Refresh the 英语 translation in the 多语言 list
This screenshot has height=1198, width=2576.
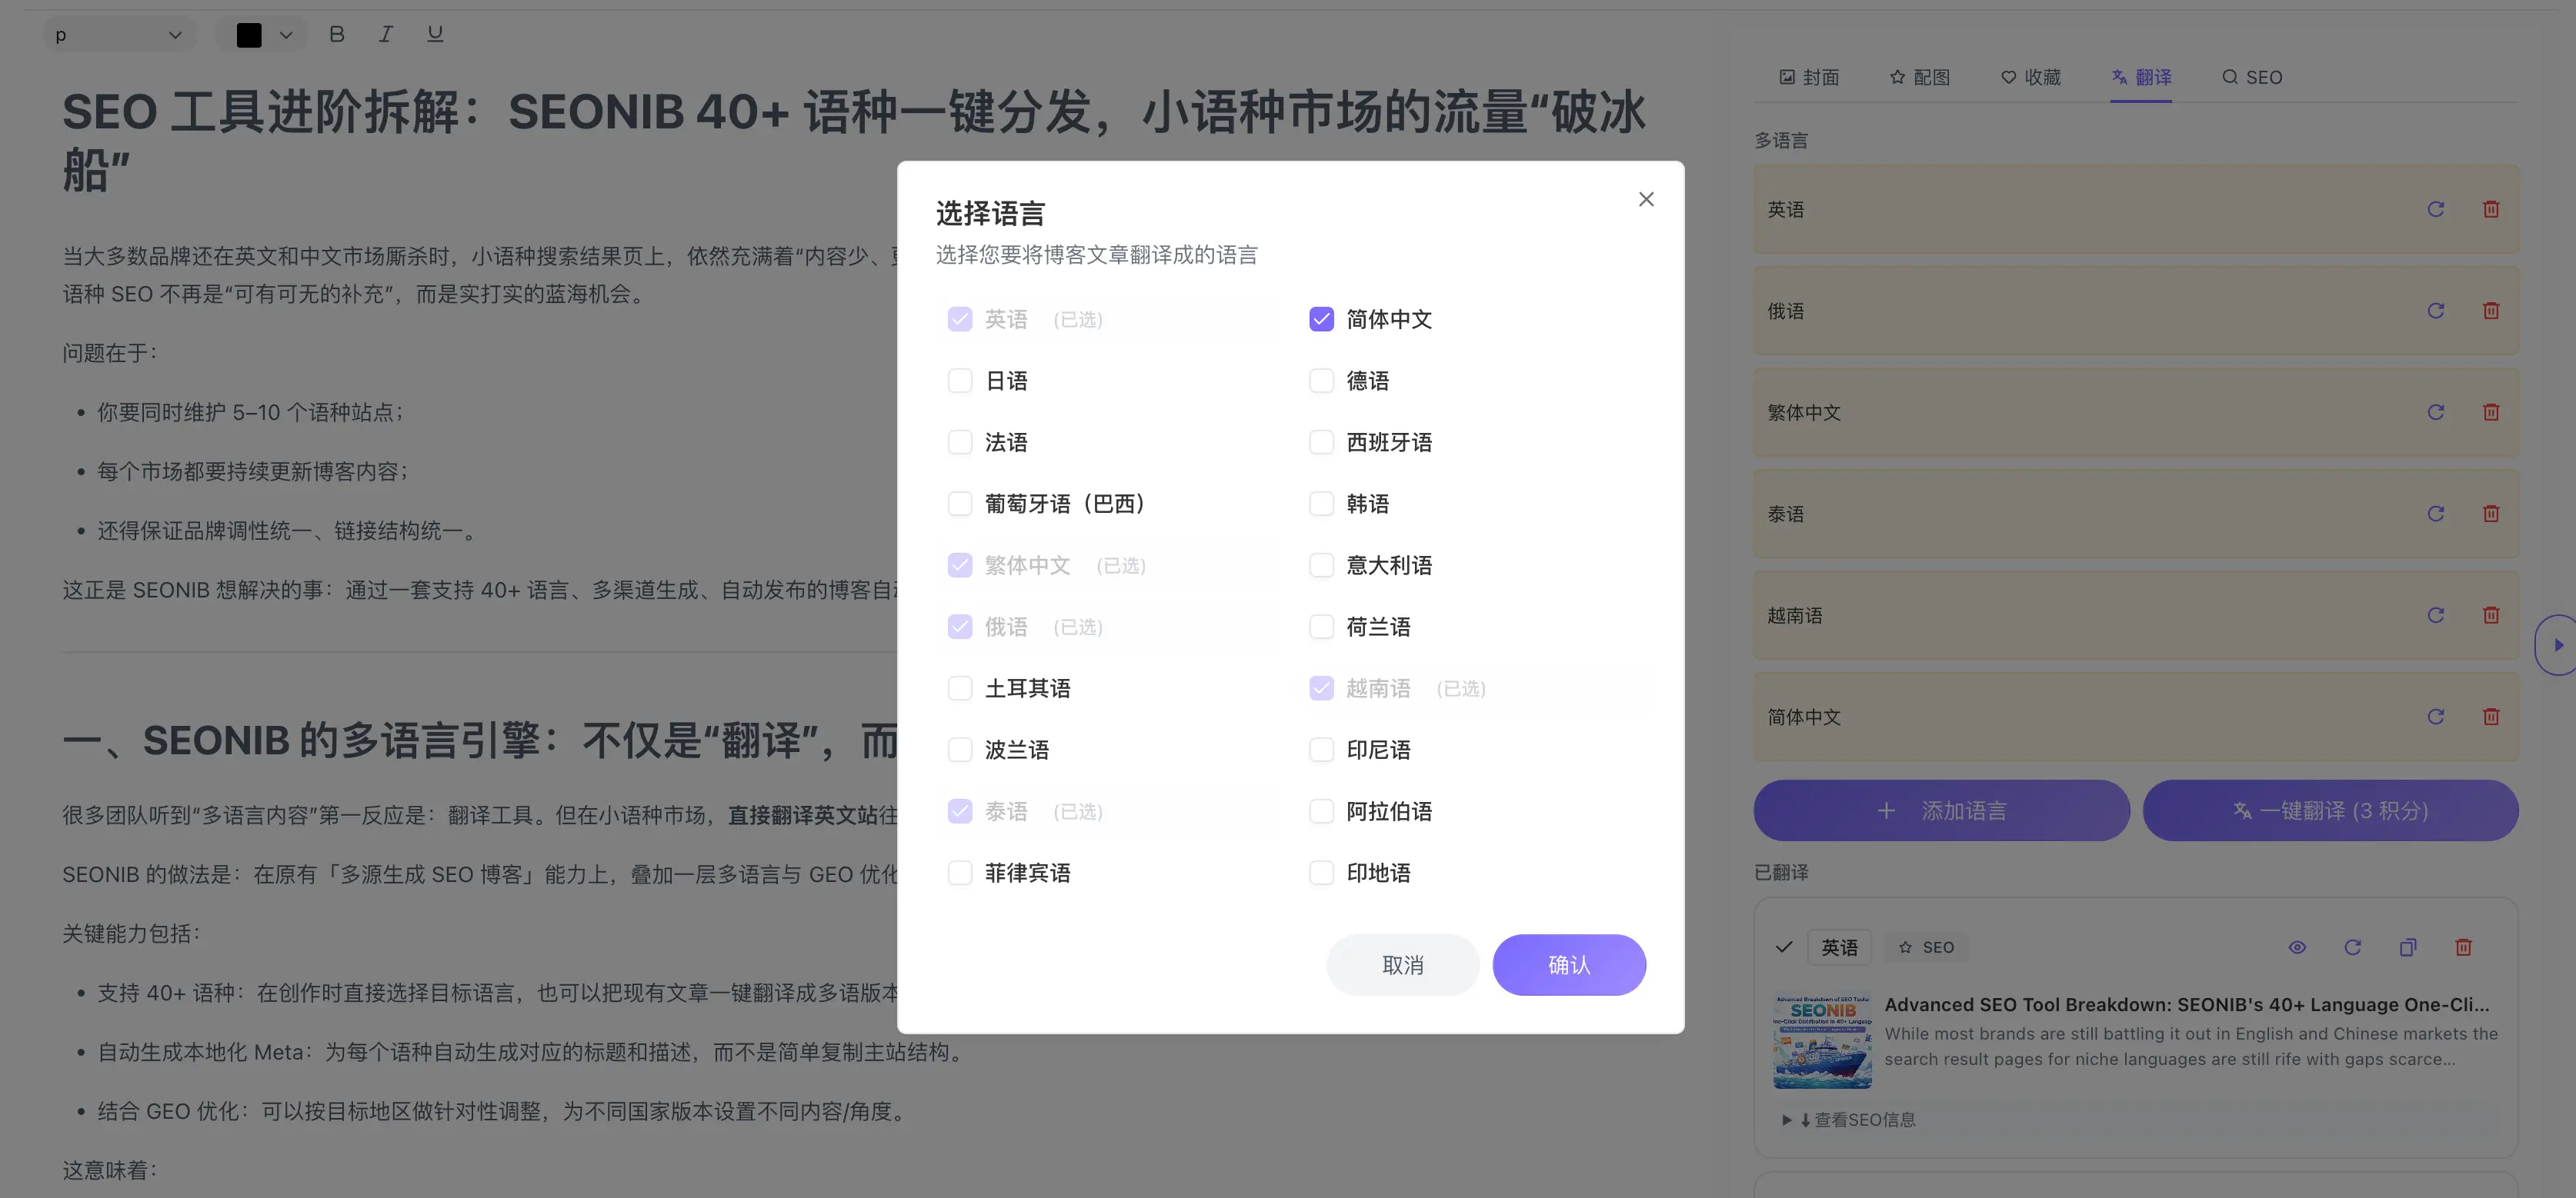2435,210
